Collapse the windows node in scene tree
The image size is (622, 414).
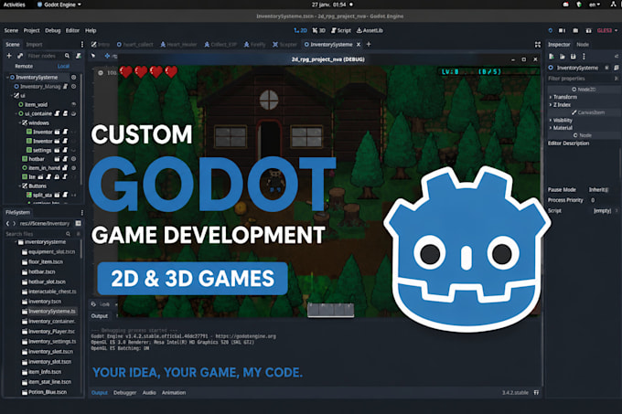coord(20,122)
